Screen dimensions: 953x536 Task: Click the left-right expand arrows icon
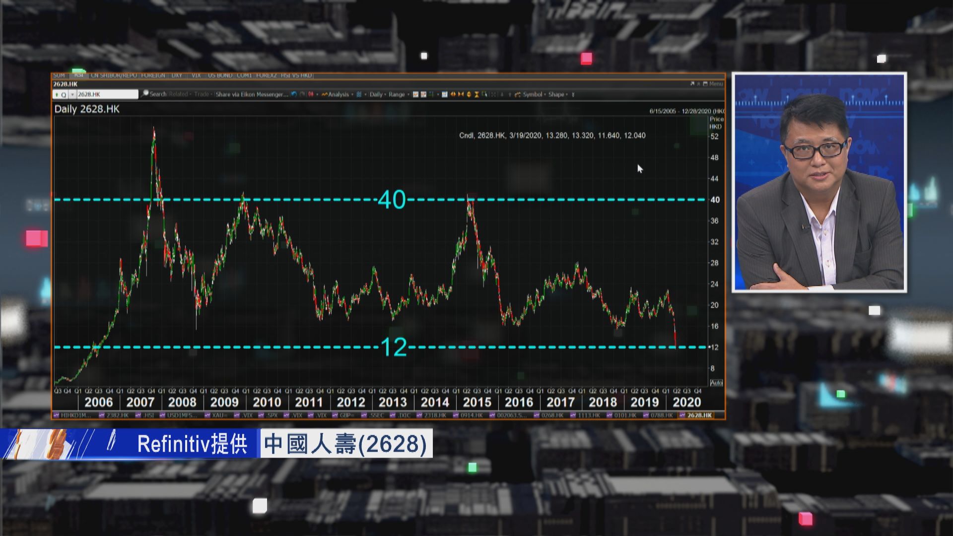(x=453, y=94)
